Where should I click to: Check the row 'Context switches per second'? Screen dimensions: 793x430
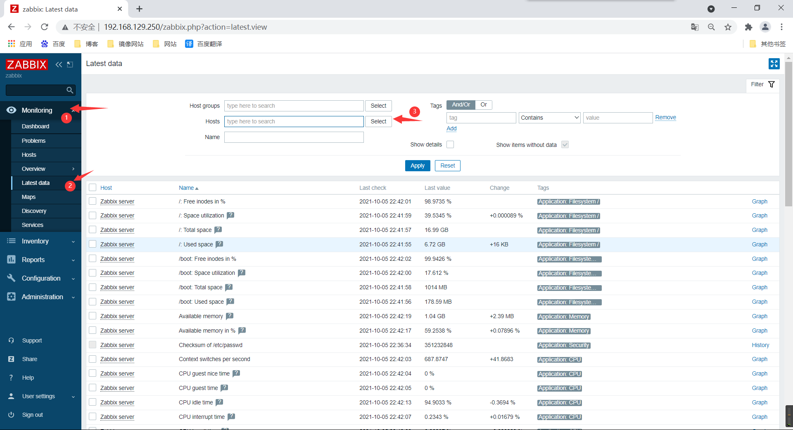click(x=93, y=359)
